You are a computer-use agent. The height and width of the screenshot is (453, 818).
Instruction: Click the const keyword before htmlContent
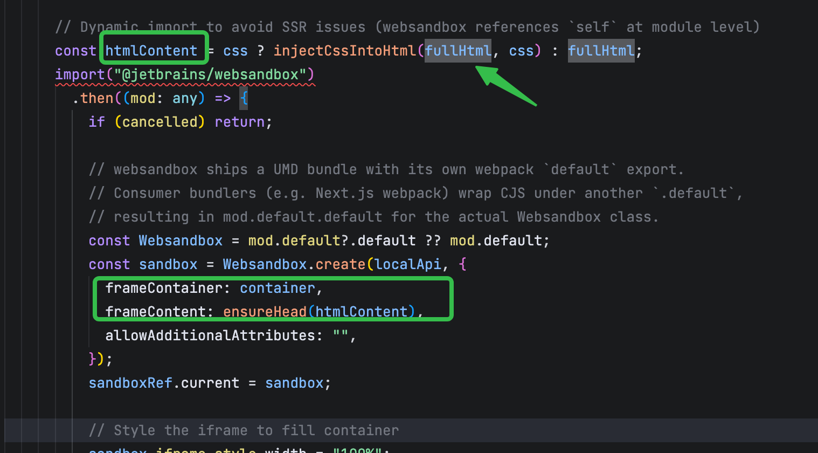75,51
